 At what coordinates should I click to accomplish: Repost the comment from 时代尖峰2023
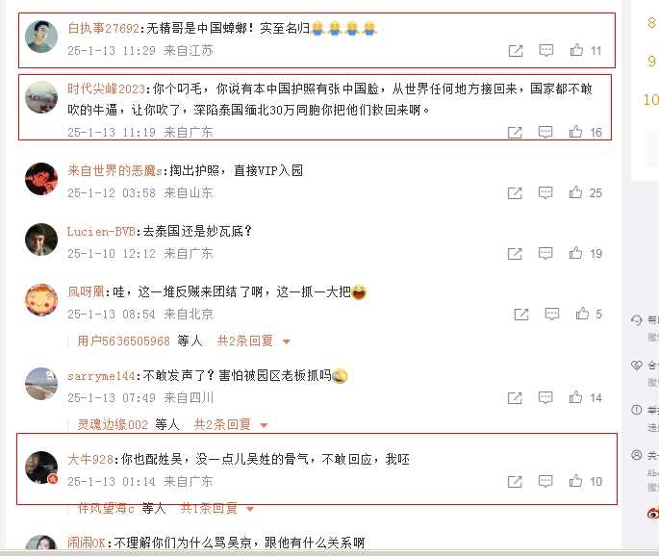[x=515, y=133]
